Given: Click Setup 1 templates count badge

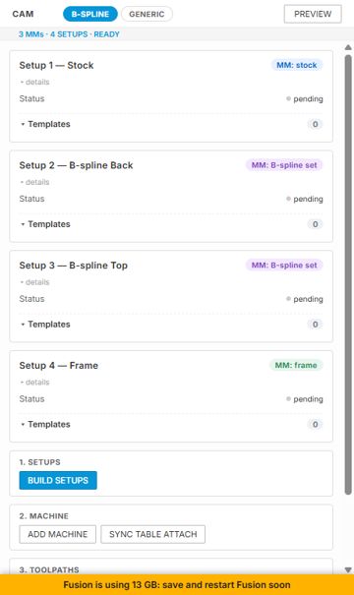Looking at the screenshot, I should [x=315, y=124].
